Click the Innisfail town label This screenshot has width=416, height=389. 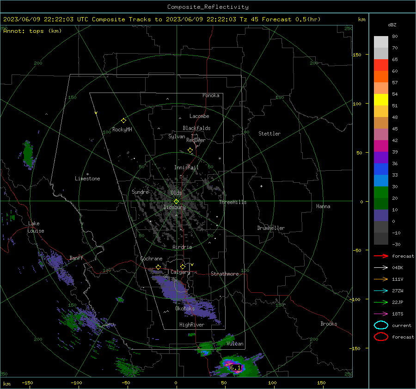click(186, 167)
